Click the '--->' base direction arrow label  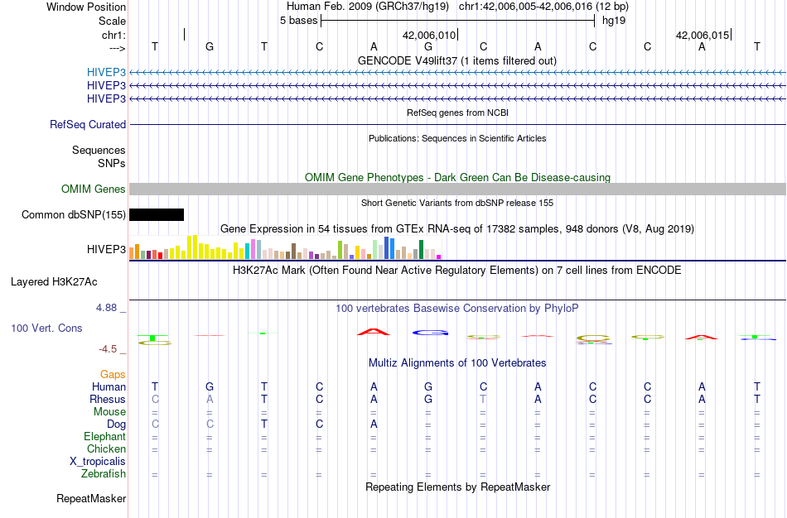click(118, 48)
